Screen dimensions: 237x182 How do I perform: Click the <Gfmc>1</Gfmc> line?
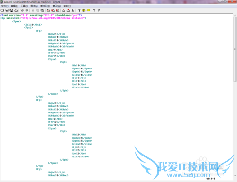58,37
